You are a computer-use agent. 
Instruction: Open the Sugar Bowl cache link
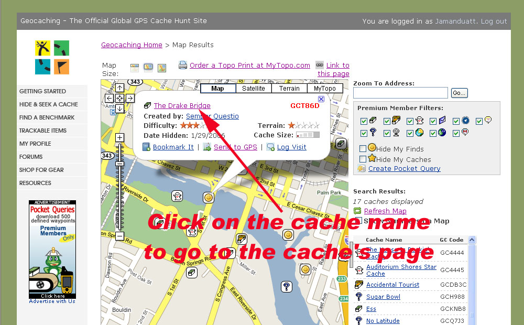(x=383, y=297)
